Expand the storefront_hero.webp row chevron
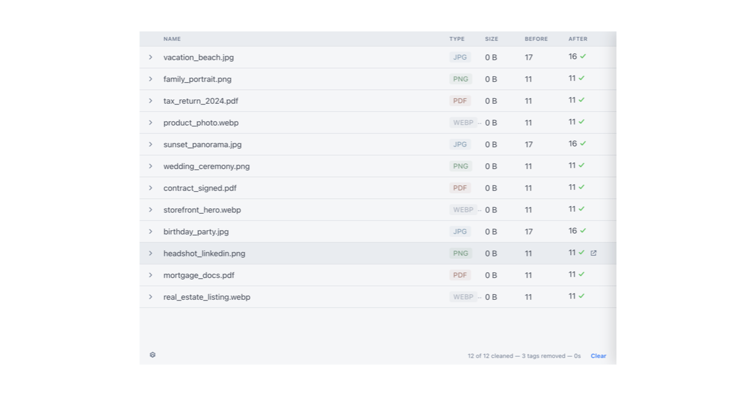 coord(151,210)
